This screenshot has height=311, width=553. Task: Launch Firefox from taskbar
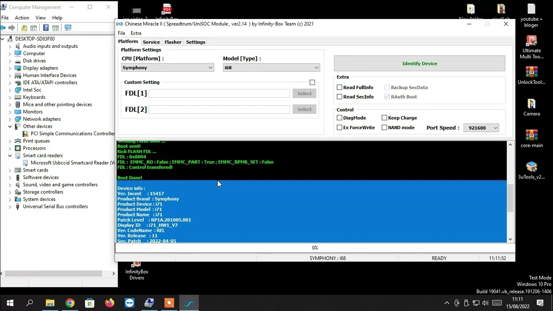click(x=110, y=303)
